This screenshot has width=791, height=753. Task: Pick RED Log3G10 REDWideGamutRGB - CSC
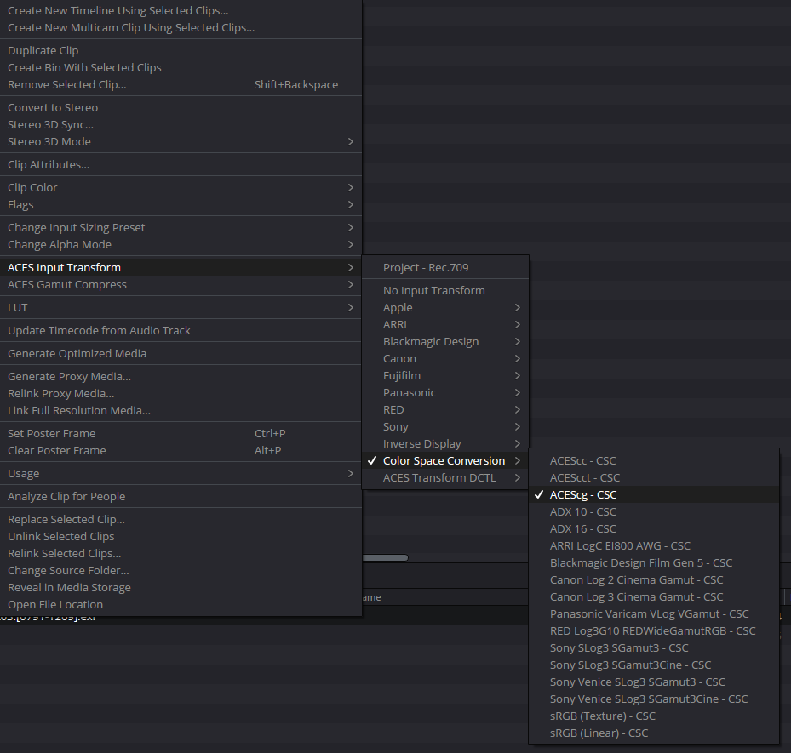click(x=652, y=630)
